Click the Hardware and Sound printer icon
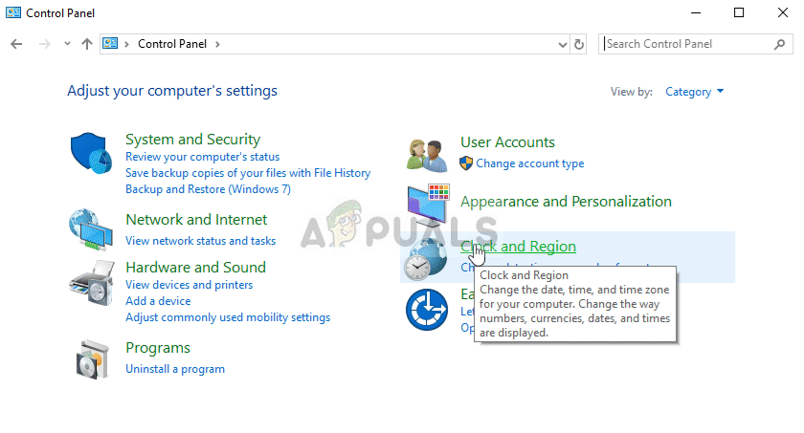 point(92,281)
